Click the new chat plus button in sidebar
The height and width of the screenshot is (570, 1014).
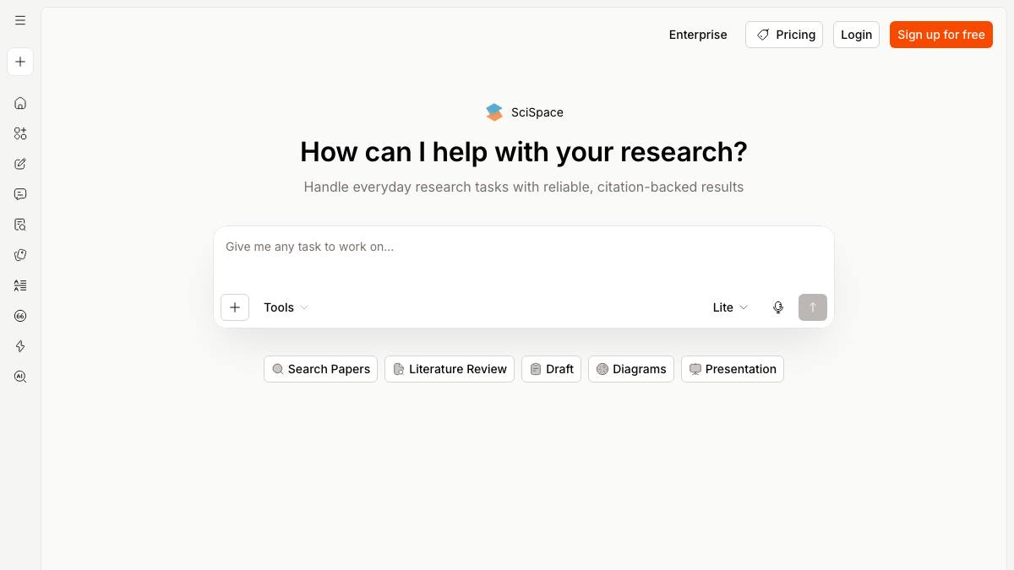pos(20,62)
